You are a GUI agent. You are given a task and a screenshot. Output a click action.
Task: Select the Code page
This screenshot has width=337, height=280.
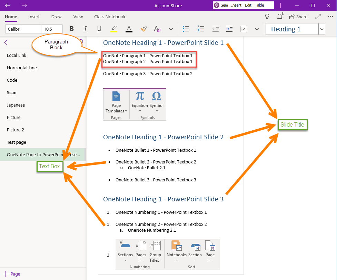click(x=43, y=80)
